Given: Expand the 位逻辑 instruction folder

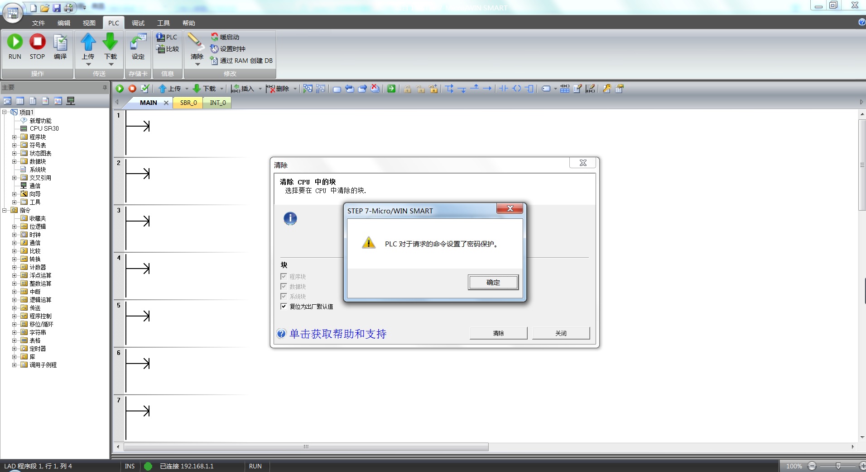Looking at the screenshot, I should [x=14, y=227].
